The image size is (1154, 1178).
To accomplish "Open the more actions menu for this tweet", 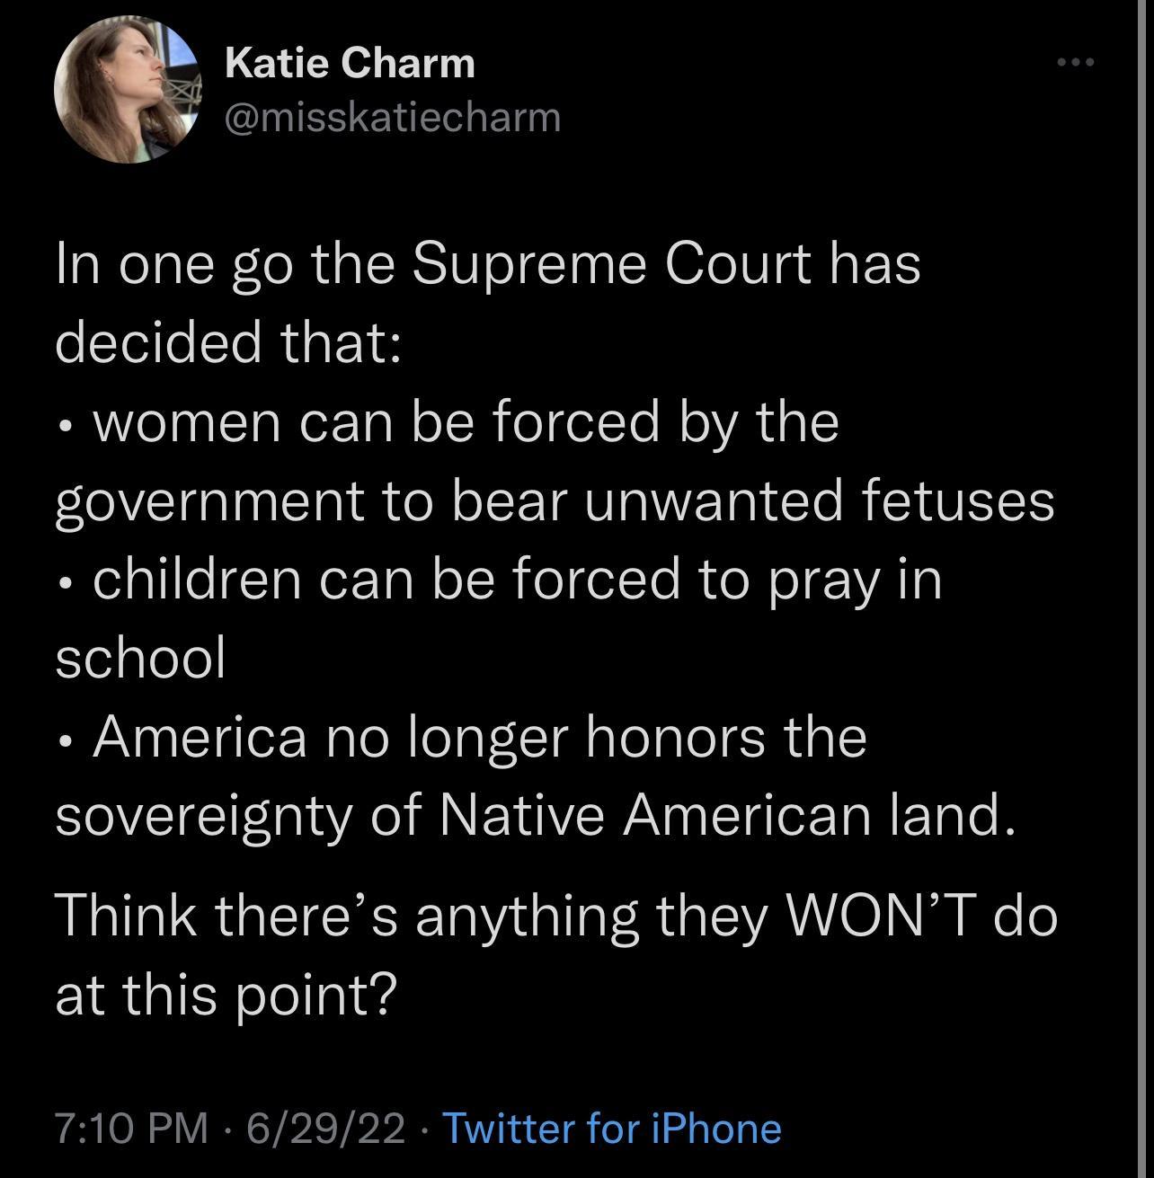I will [1075, 60].
